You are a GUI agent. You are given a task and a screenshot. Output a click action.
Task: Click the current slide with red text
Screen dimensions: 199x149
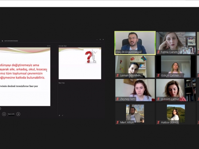[x=25, y=76]
